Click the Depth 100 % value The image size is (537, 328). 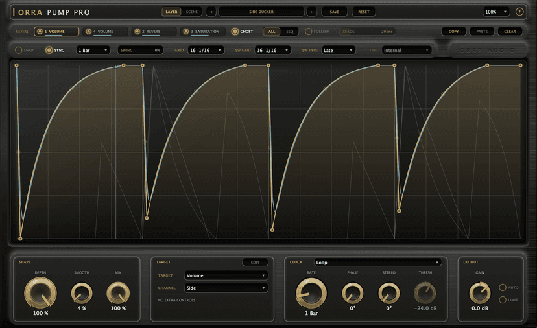(40, 313)
